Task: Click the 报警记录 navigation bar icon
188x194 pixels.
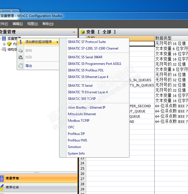Action: pos(1,187)
